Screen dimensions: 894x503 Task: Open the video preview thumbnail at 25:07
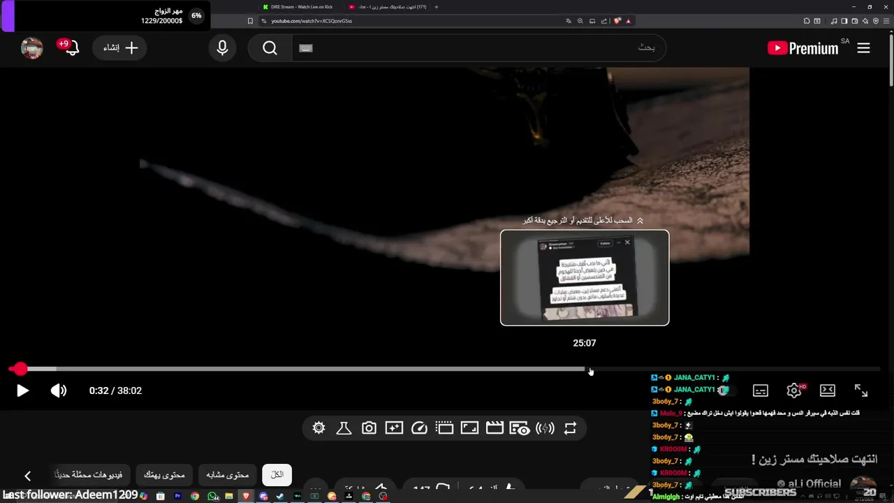(585, 277)
